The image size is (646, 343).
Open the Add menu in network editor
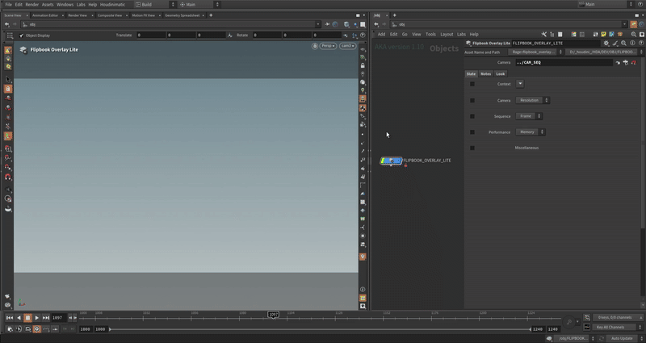click(x=381, y=34)
